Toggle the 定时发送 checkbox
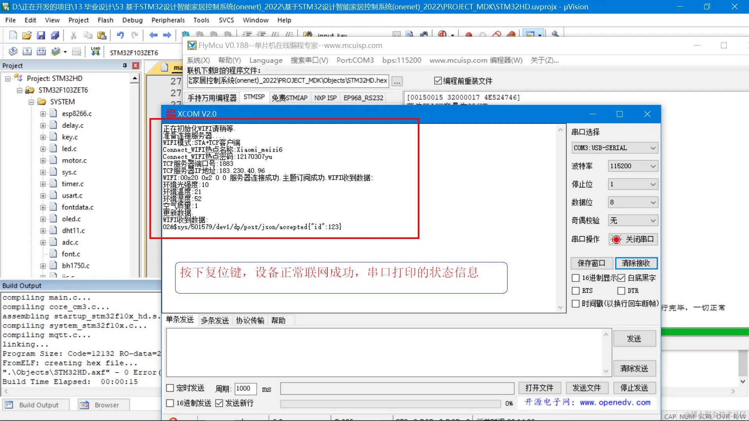The height and width of the screenshot is (421, 749). [x=170, y=388]
